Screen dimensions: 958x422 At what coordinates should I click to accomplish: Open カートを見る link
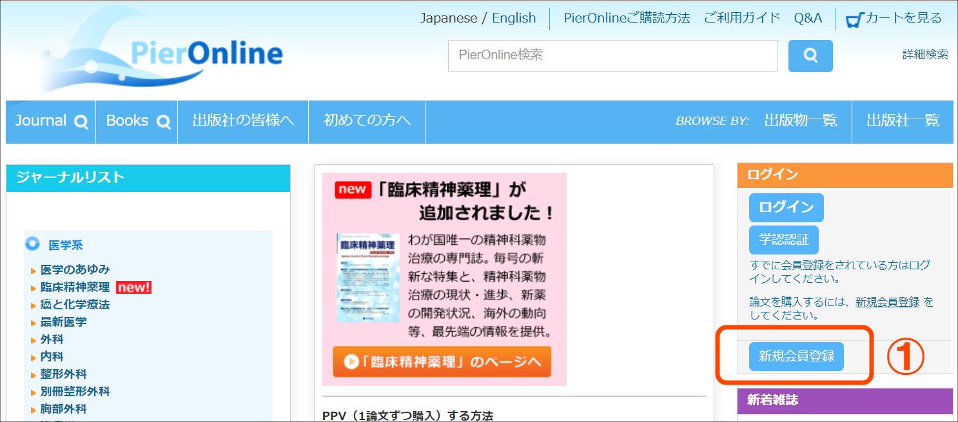click(903, 18)
